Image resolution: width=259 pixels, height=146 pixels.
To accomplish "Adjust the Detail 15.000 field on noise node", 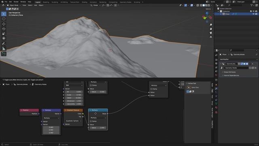I will [74, 98].
